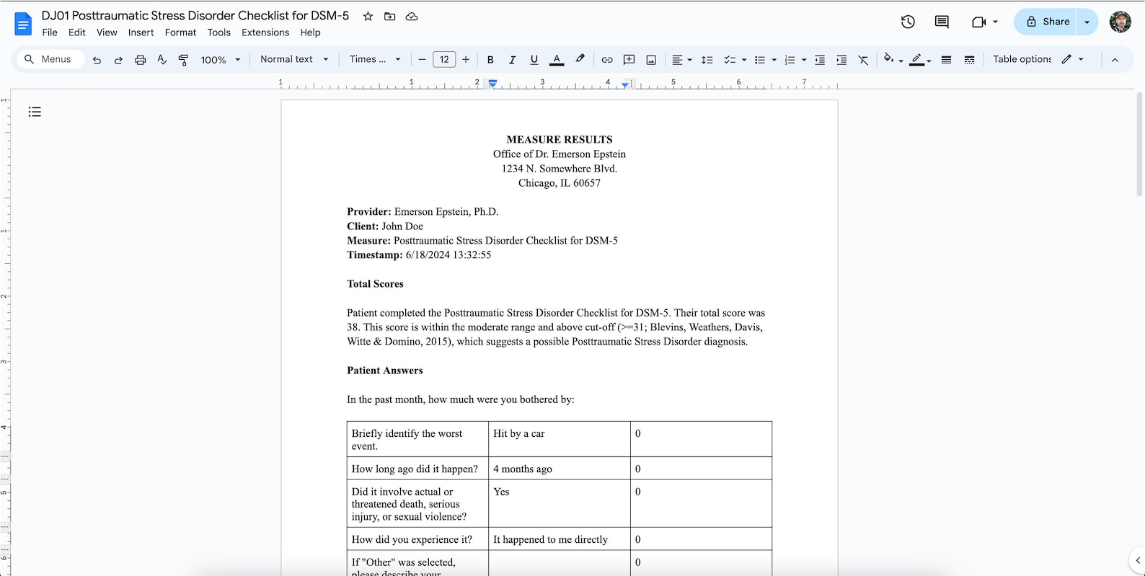
Task: Click the "4 months ago" cell
Action: [x=559, y=469]
